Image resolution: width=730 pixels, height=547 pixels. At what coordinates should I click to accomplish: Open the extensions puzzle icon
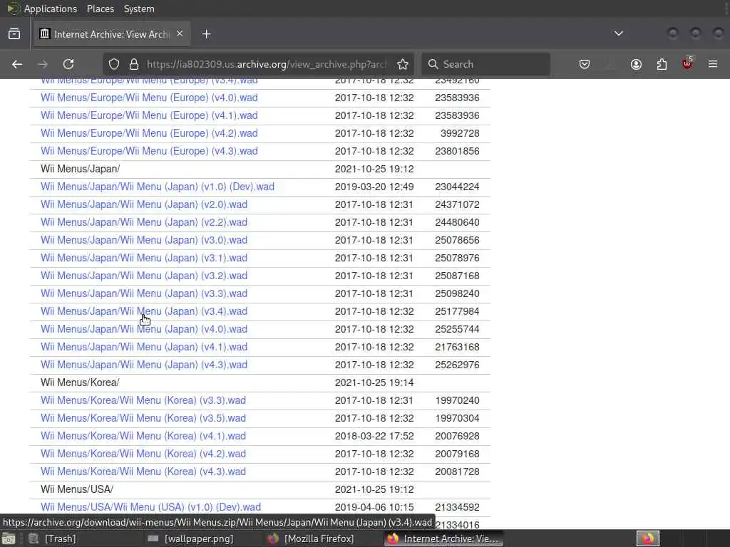point(662,64)
